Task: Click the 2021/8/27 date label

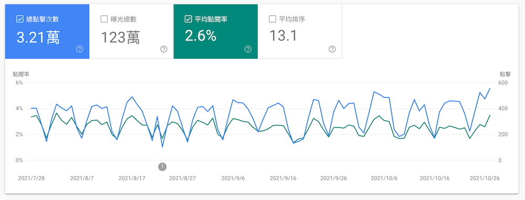Action: pyautogui.click(x=183, y=178)
